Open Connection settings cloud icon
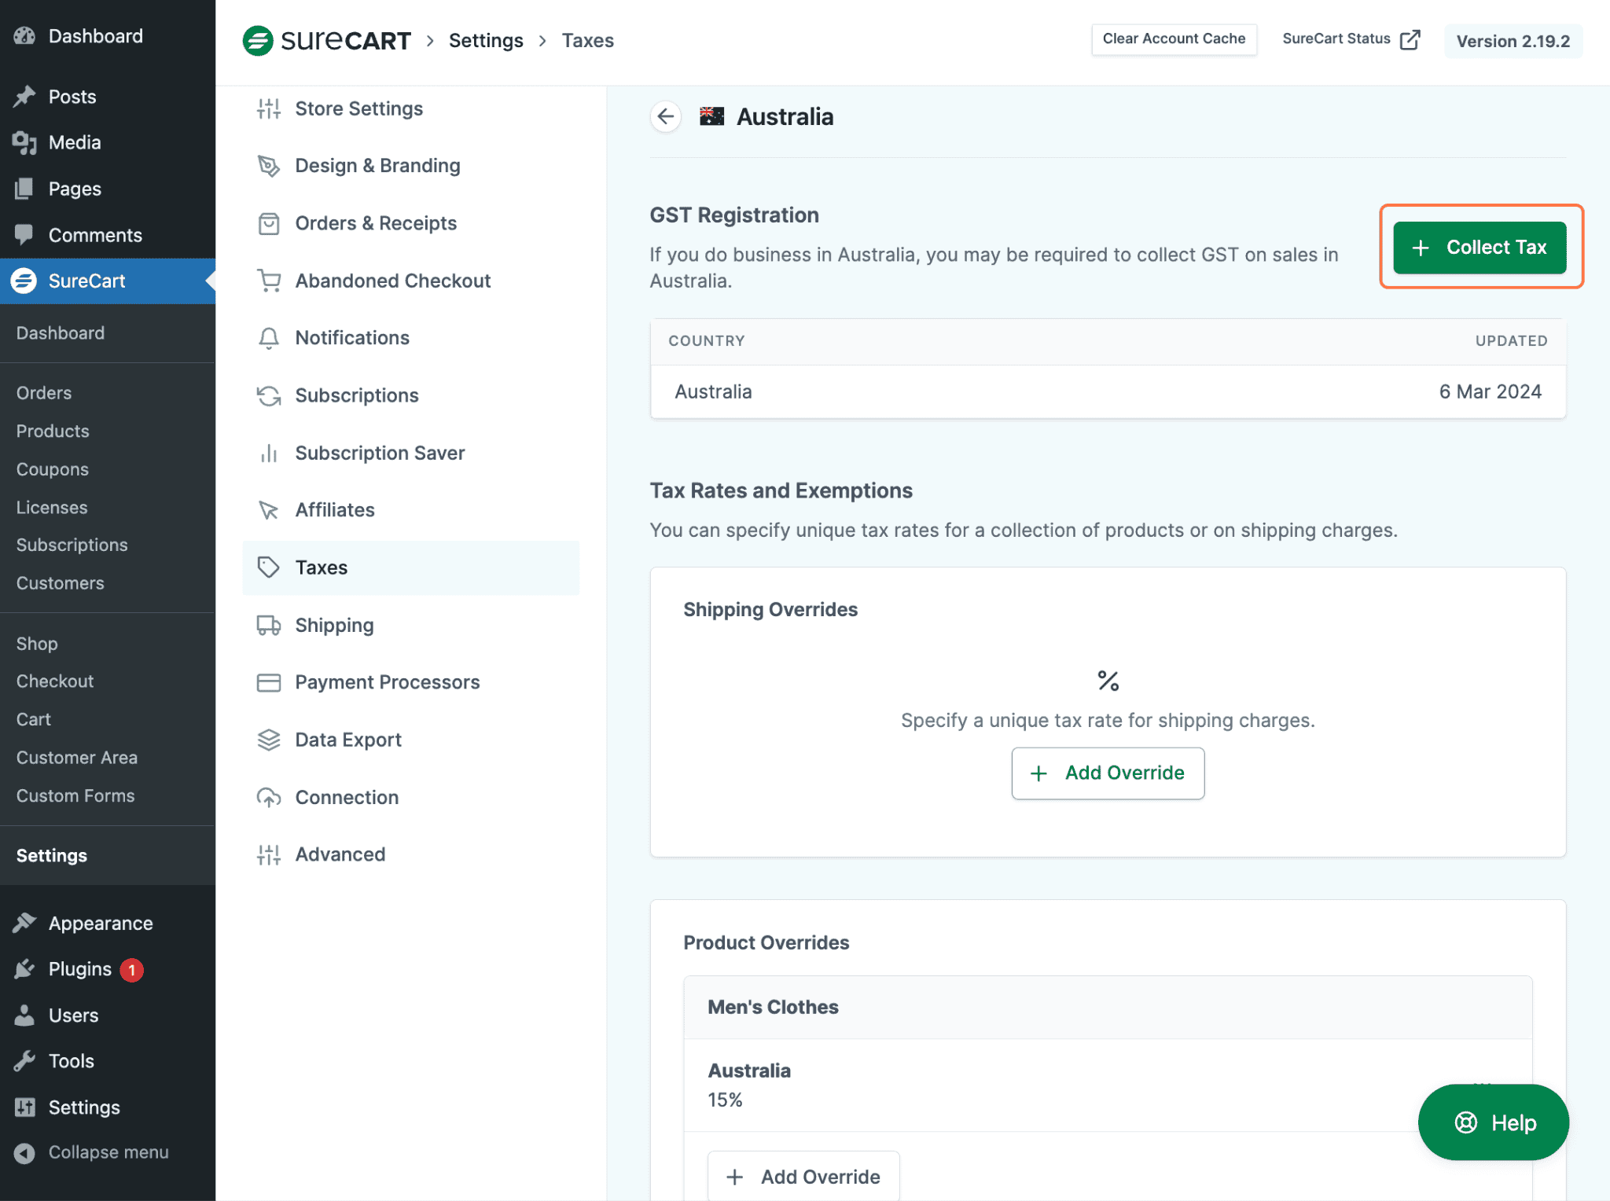Screen dimensions: 1610x1201 [x=269, y=797]
